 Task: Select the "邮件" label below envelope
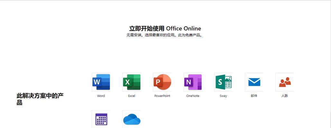[x=254, y=96]
